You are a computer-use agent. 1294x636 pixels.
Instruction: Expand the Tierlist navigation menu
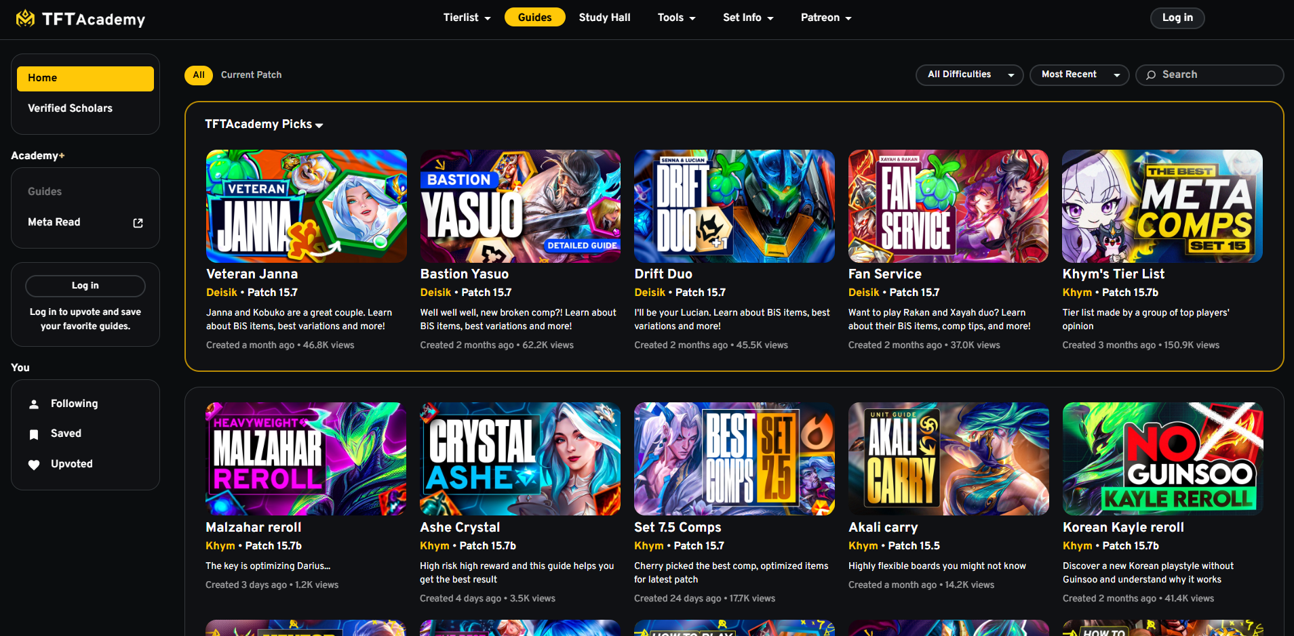467,18
